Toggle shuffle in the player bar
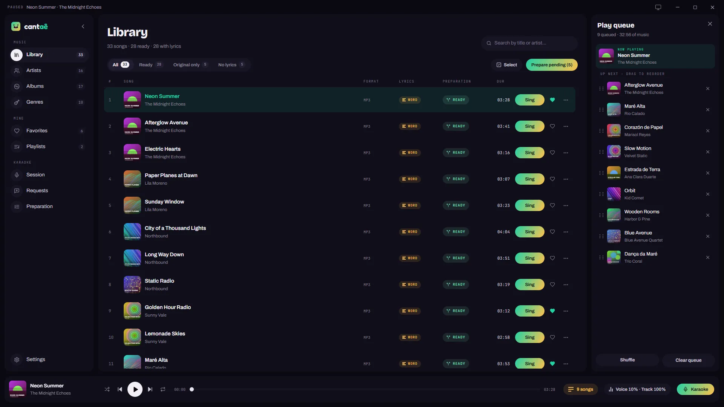Image resolution: width=724 pixels, height=407 pixels. 107,389
